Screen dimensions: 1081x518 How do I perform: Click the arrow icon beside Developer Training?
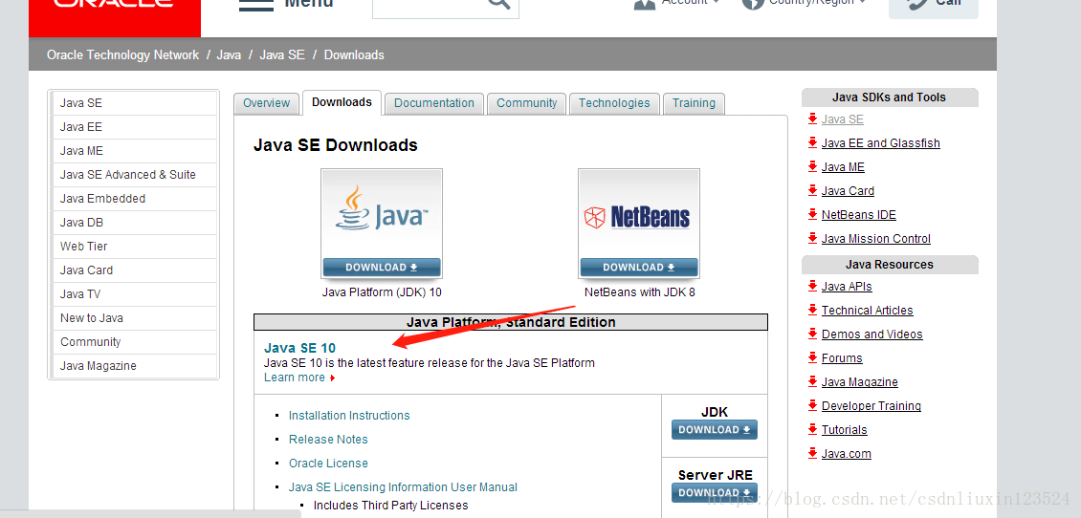812,406
